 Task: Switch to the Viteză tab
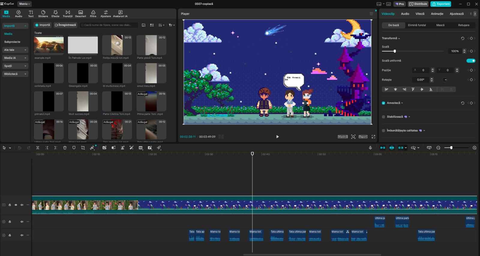(420, 14)
